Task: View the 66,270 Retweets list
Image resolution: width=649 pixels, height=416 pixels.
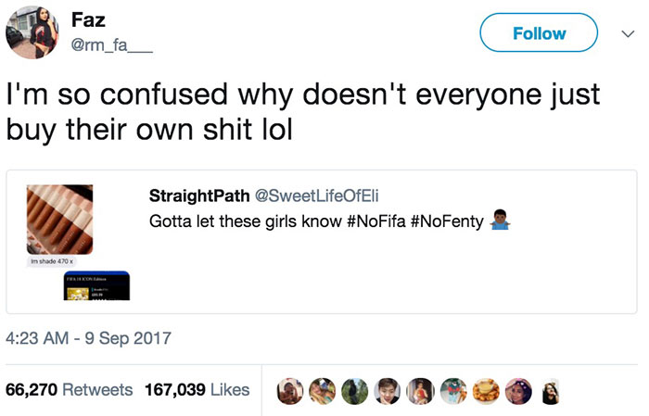Action: coord(70,390)
